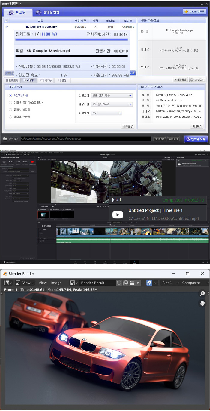The image size is (210, 411).
Task: Toggle the fake user shield icon
Action: [x=119, y=283]
